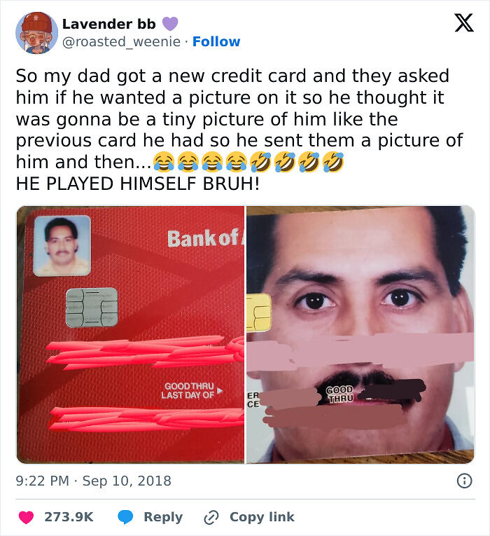Open the full-face credit card photo
Screen dimensions: 490x536
pos(360,335)
